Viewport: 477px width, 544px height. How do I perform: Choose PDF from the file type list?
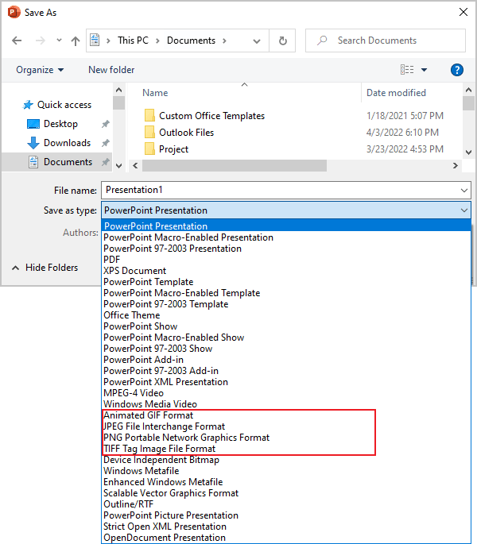tap(112, 260)
